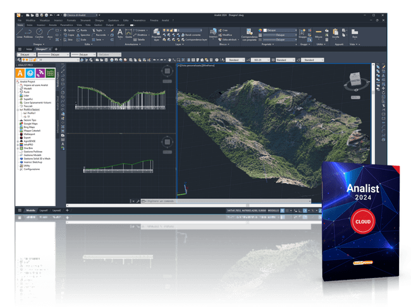Image resolution: width=411 pixels, height=307 pixels.
Task: Switch to Layout2 tab
Action: click(57, 210)
